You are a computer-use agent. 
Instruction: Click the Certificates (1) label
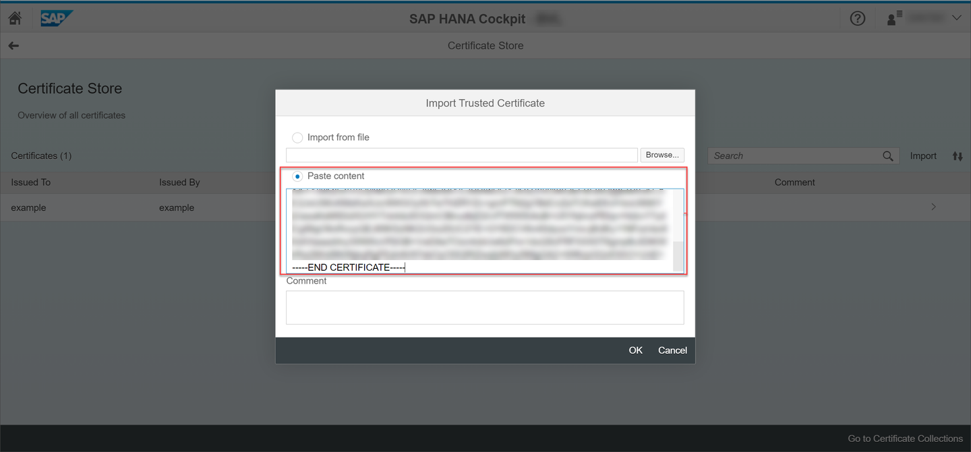[41, 156]
